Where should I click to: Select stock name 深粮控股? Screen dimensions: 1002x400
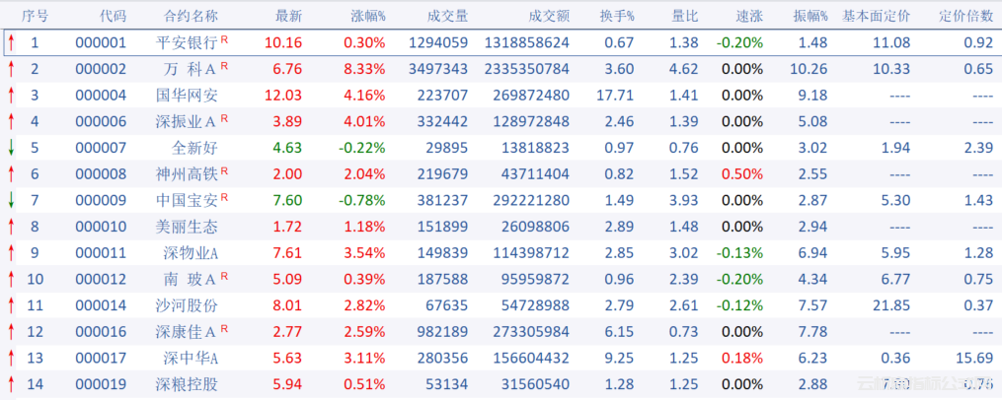[x=187, y=384]
